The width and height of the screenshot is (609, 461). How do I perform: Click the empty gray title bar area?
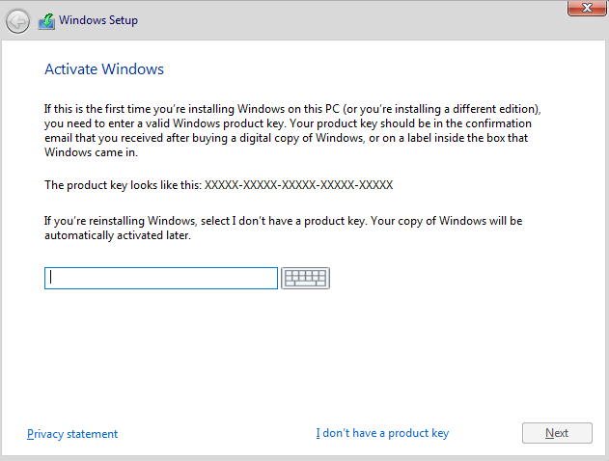click(x=349, y=20)
